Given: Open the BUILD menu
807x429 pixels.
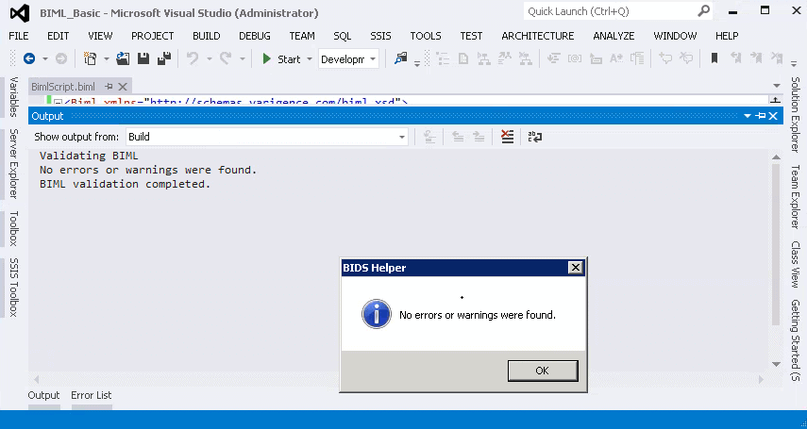Looking at the screenshot, I should pos(207,36).
